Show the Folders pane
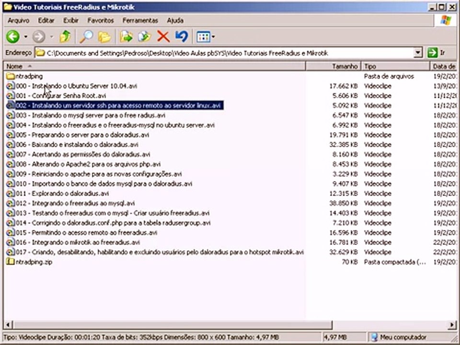 (x=104, y=37)
